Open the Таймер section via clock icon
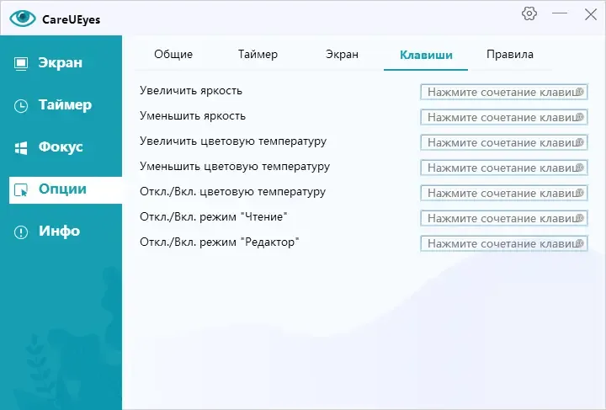Screen dimensions: 606x410 pyautogui.click(x=21, y=106)
